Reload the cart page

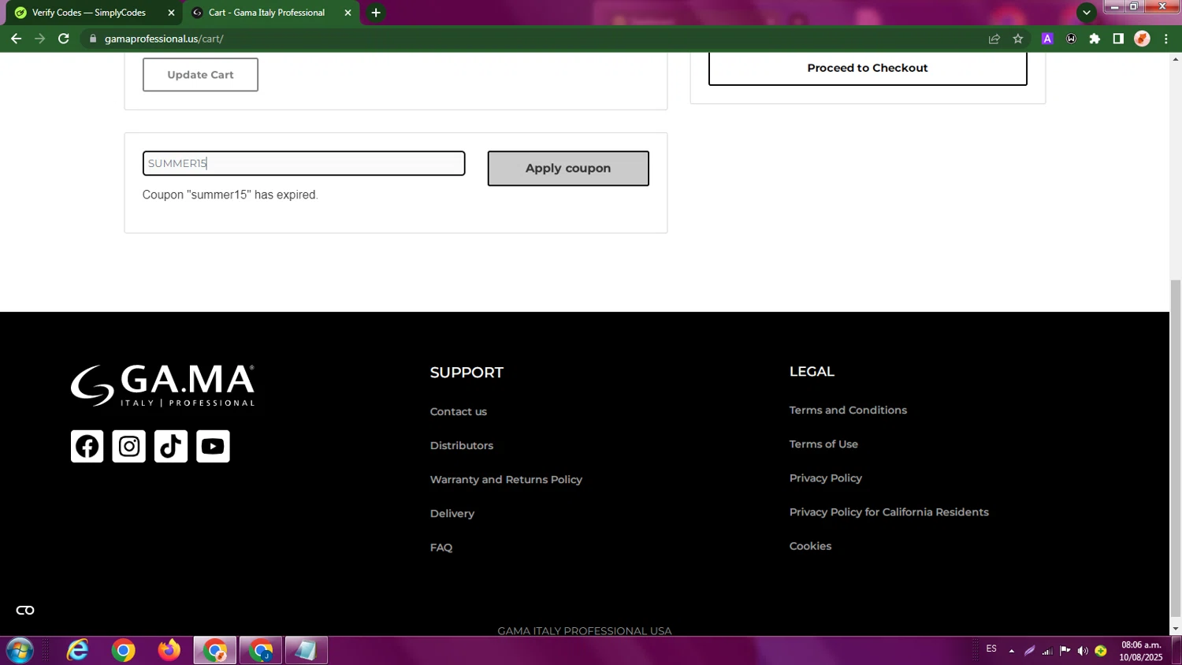64,39
